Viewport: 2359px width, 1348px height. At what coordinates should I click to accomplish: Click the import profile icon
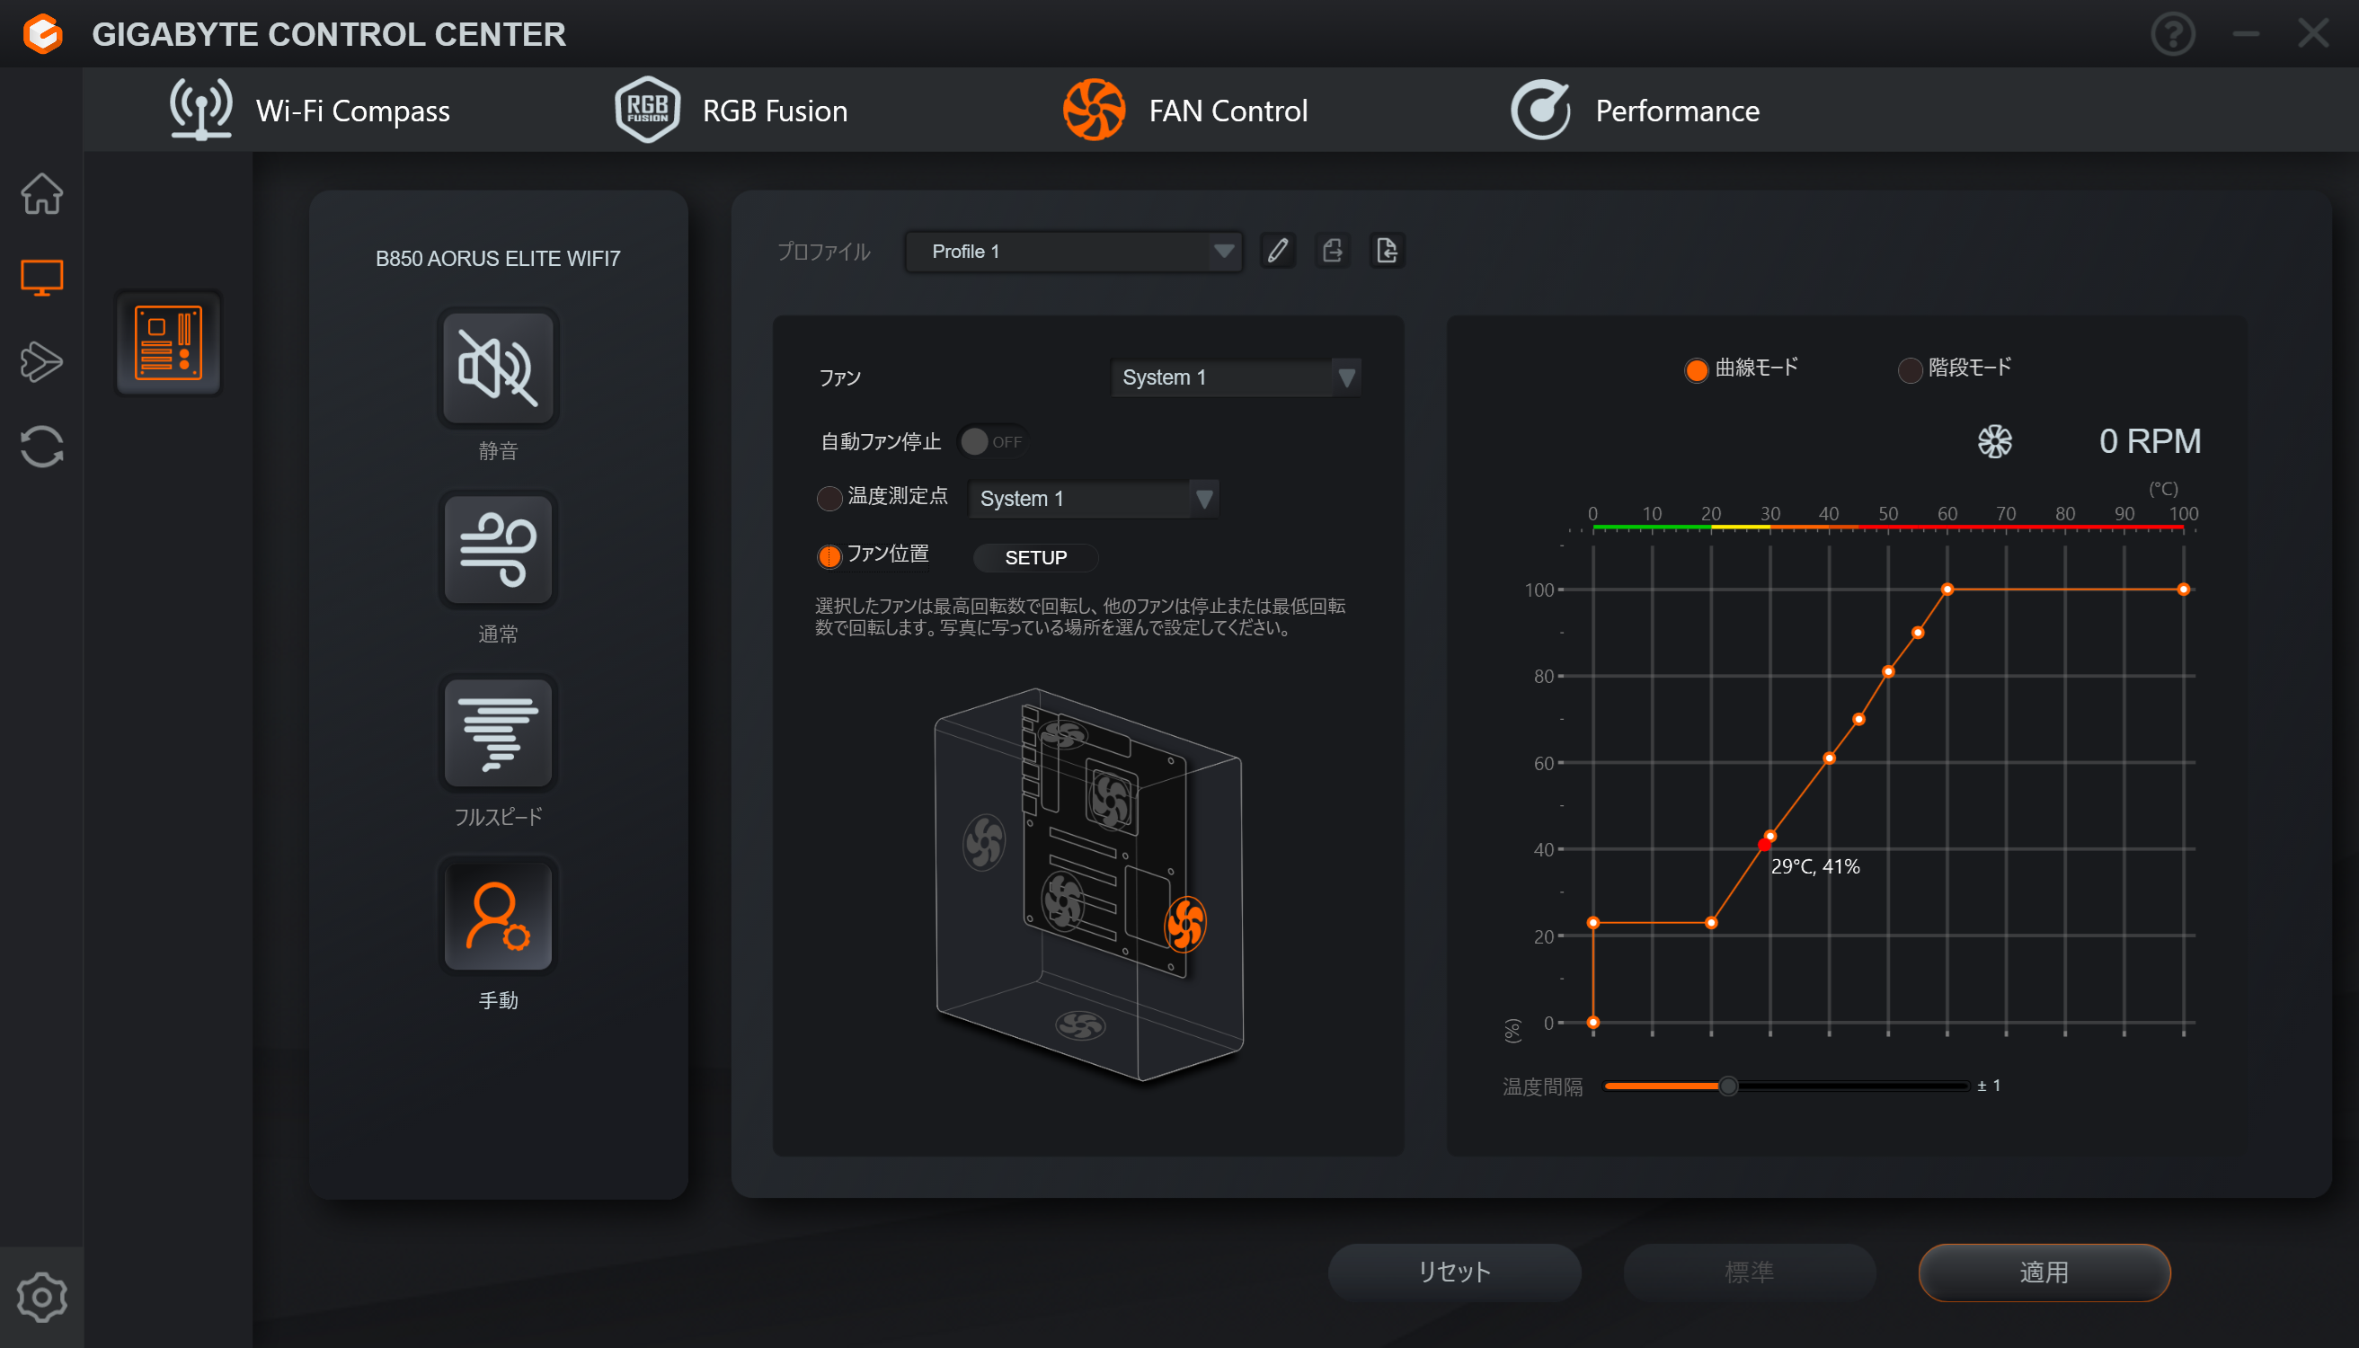[1387, 251]
